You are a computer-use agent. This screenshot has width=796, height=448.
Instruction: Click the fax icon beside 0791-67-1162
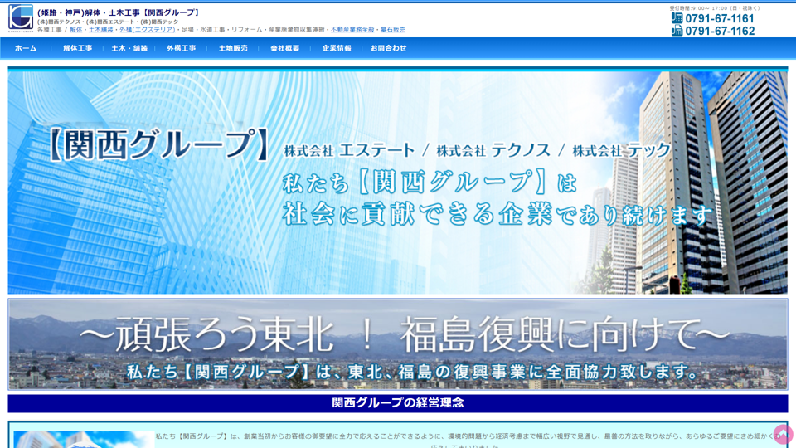(677, 31)
